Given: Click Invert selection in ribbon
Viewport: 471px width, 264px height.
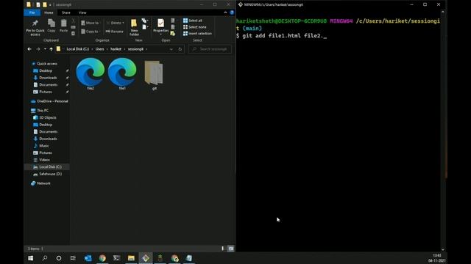Looking at the screenshot, I should point(197,34).
